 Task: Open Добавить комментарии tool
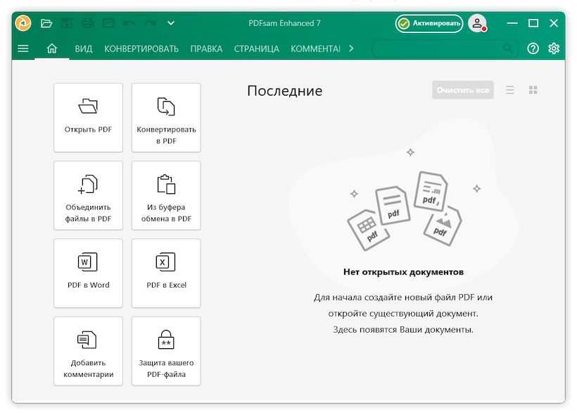[x=88, y=351]
